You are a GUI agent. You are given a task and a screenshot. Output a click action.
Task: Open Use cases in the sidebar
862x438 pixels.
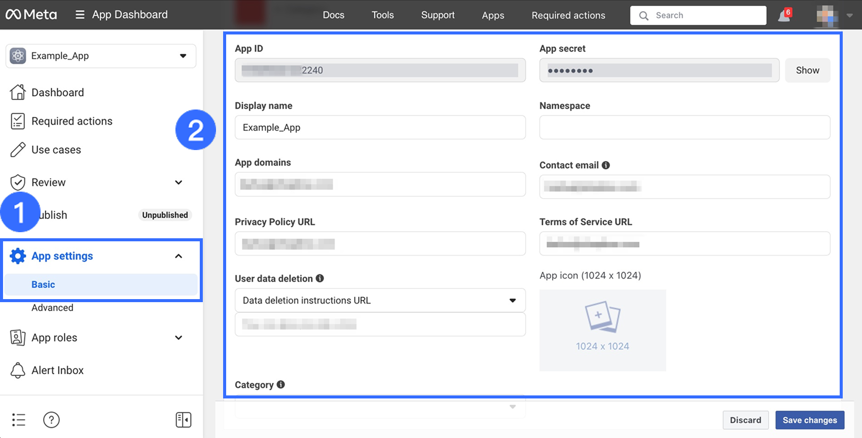coord(56,150)
